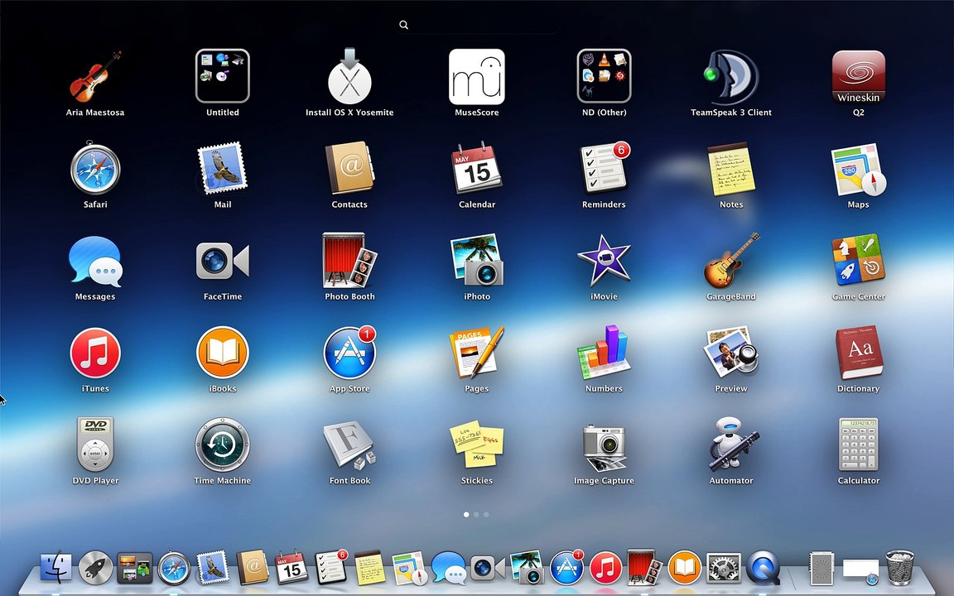
Task: Launch DVD Player
Action: click(x=95, y=445)
